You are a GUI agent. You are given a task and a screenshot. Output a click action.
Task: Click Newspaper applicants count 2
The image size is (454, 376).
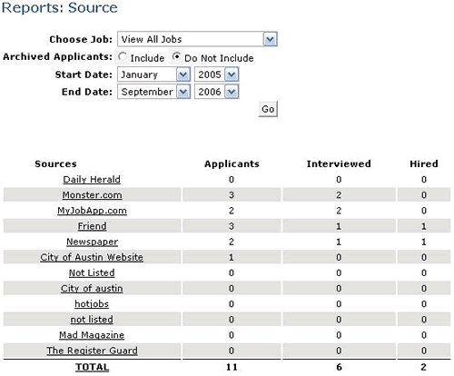(232, 242)
